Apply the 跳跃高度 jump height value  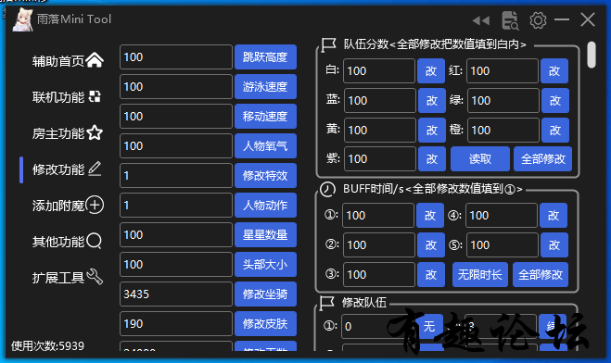pyautogui.click(x=265, y=56)
